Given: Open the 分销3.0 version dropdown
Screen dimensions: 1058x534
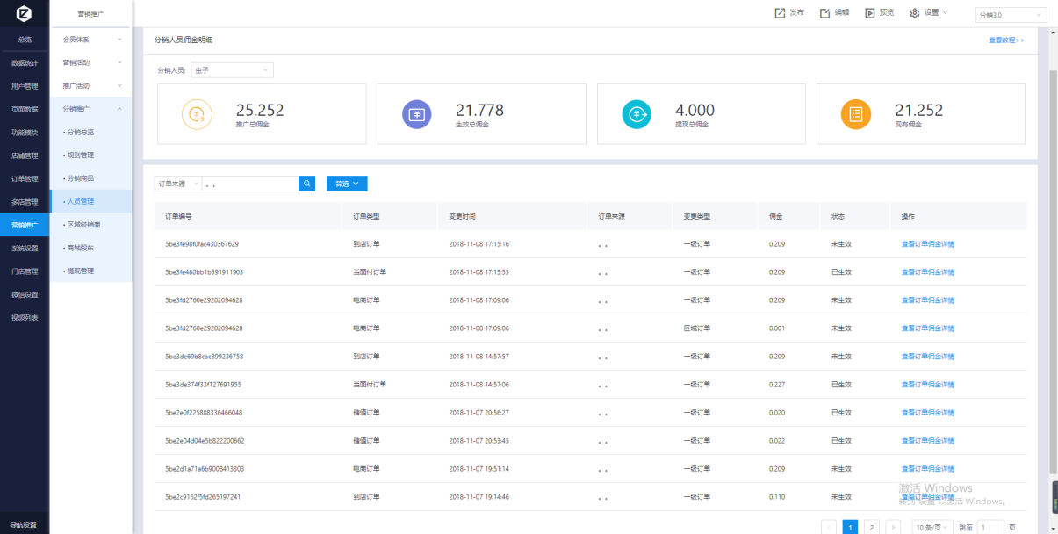Looking at the screenshot, I should (x=1010, y=15).
